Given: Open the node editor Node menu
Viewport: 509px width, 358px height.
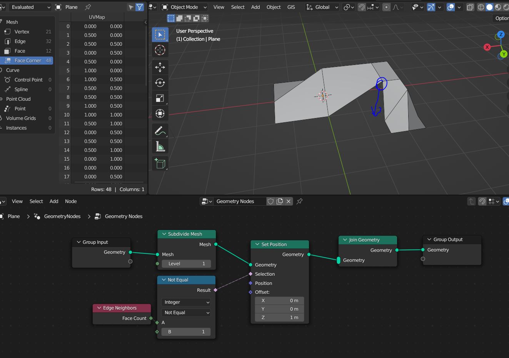Looking at the screenshot, I should (x=71, y=201).
